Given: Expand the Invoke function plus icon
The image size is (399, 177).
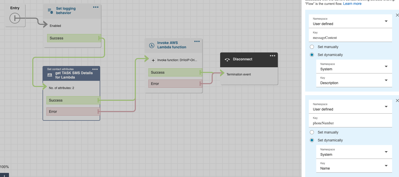Looking at the screenshot, I should [x=153, y=60].
